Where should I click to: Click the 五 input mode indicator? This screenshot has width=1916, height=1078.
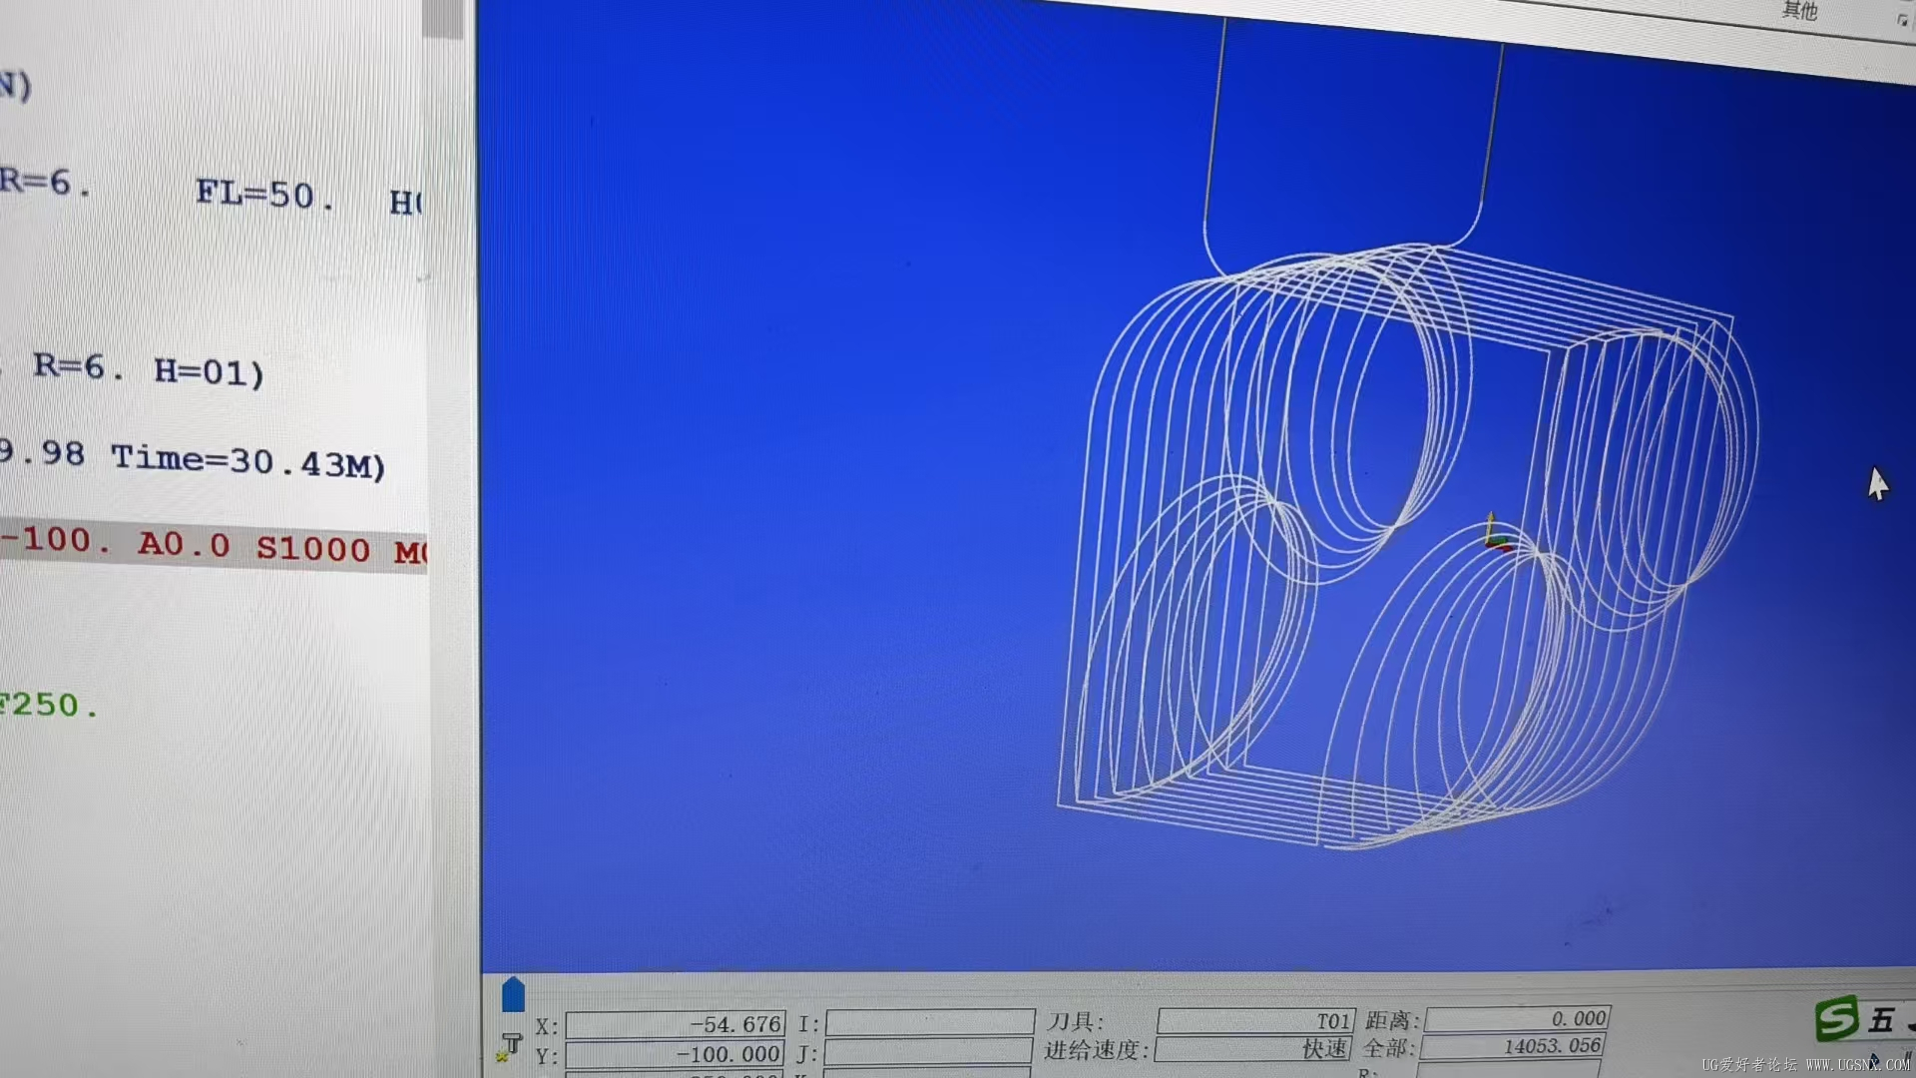point(1882,1020)
